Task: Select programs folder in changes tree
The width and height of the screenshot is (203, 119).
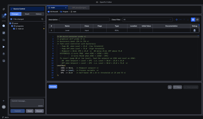Action: click(20, 26)
